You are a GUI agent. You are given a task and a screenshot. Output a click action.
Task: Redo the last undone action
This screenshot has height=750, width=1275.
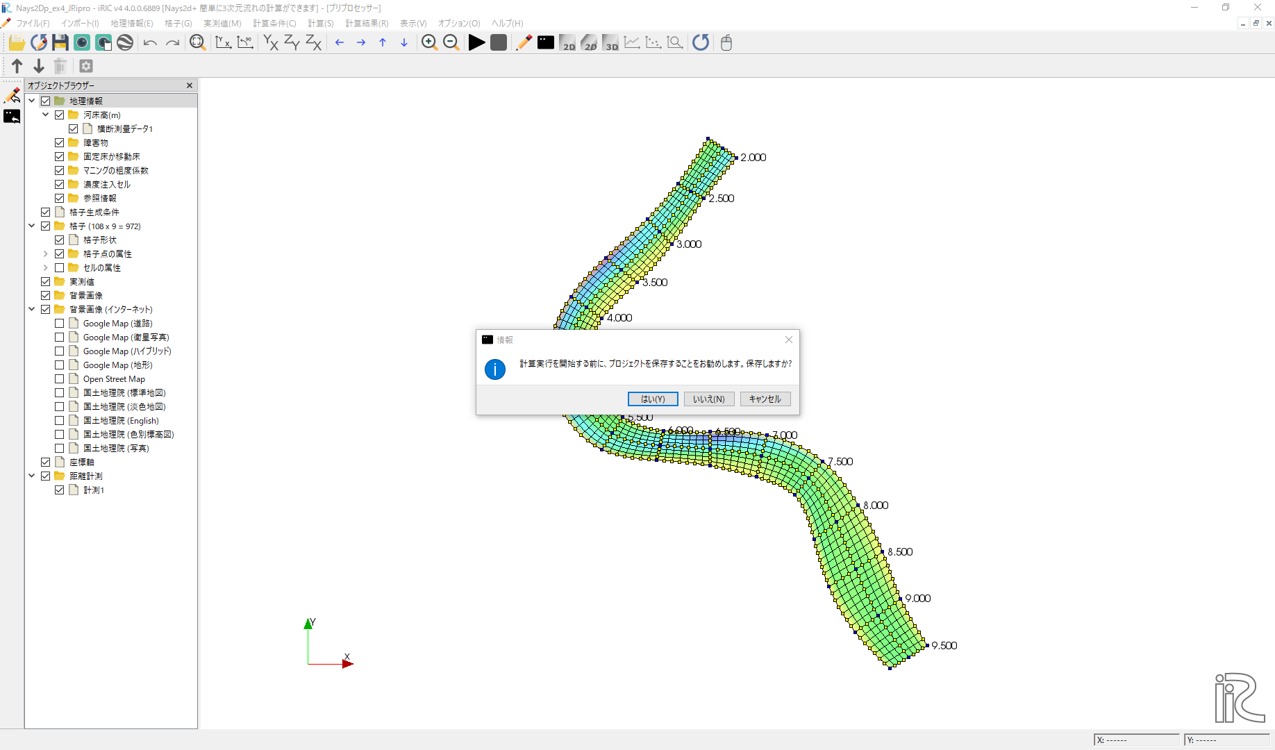click(172, 43)
